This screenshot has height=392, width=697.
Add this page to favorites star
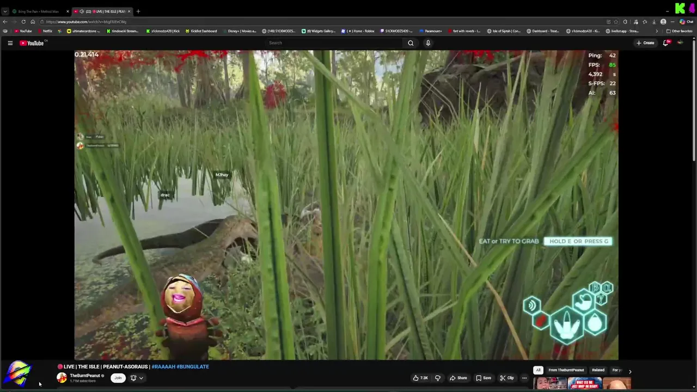(616, 22)
